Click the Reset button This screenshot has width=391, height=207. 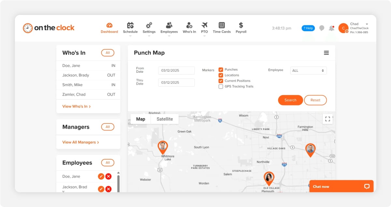(315, 100)
